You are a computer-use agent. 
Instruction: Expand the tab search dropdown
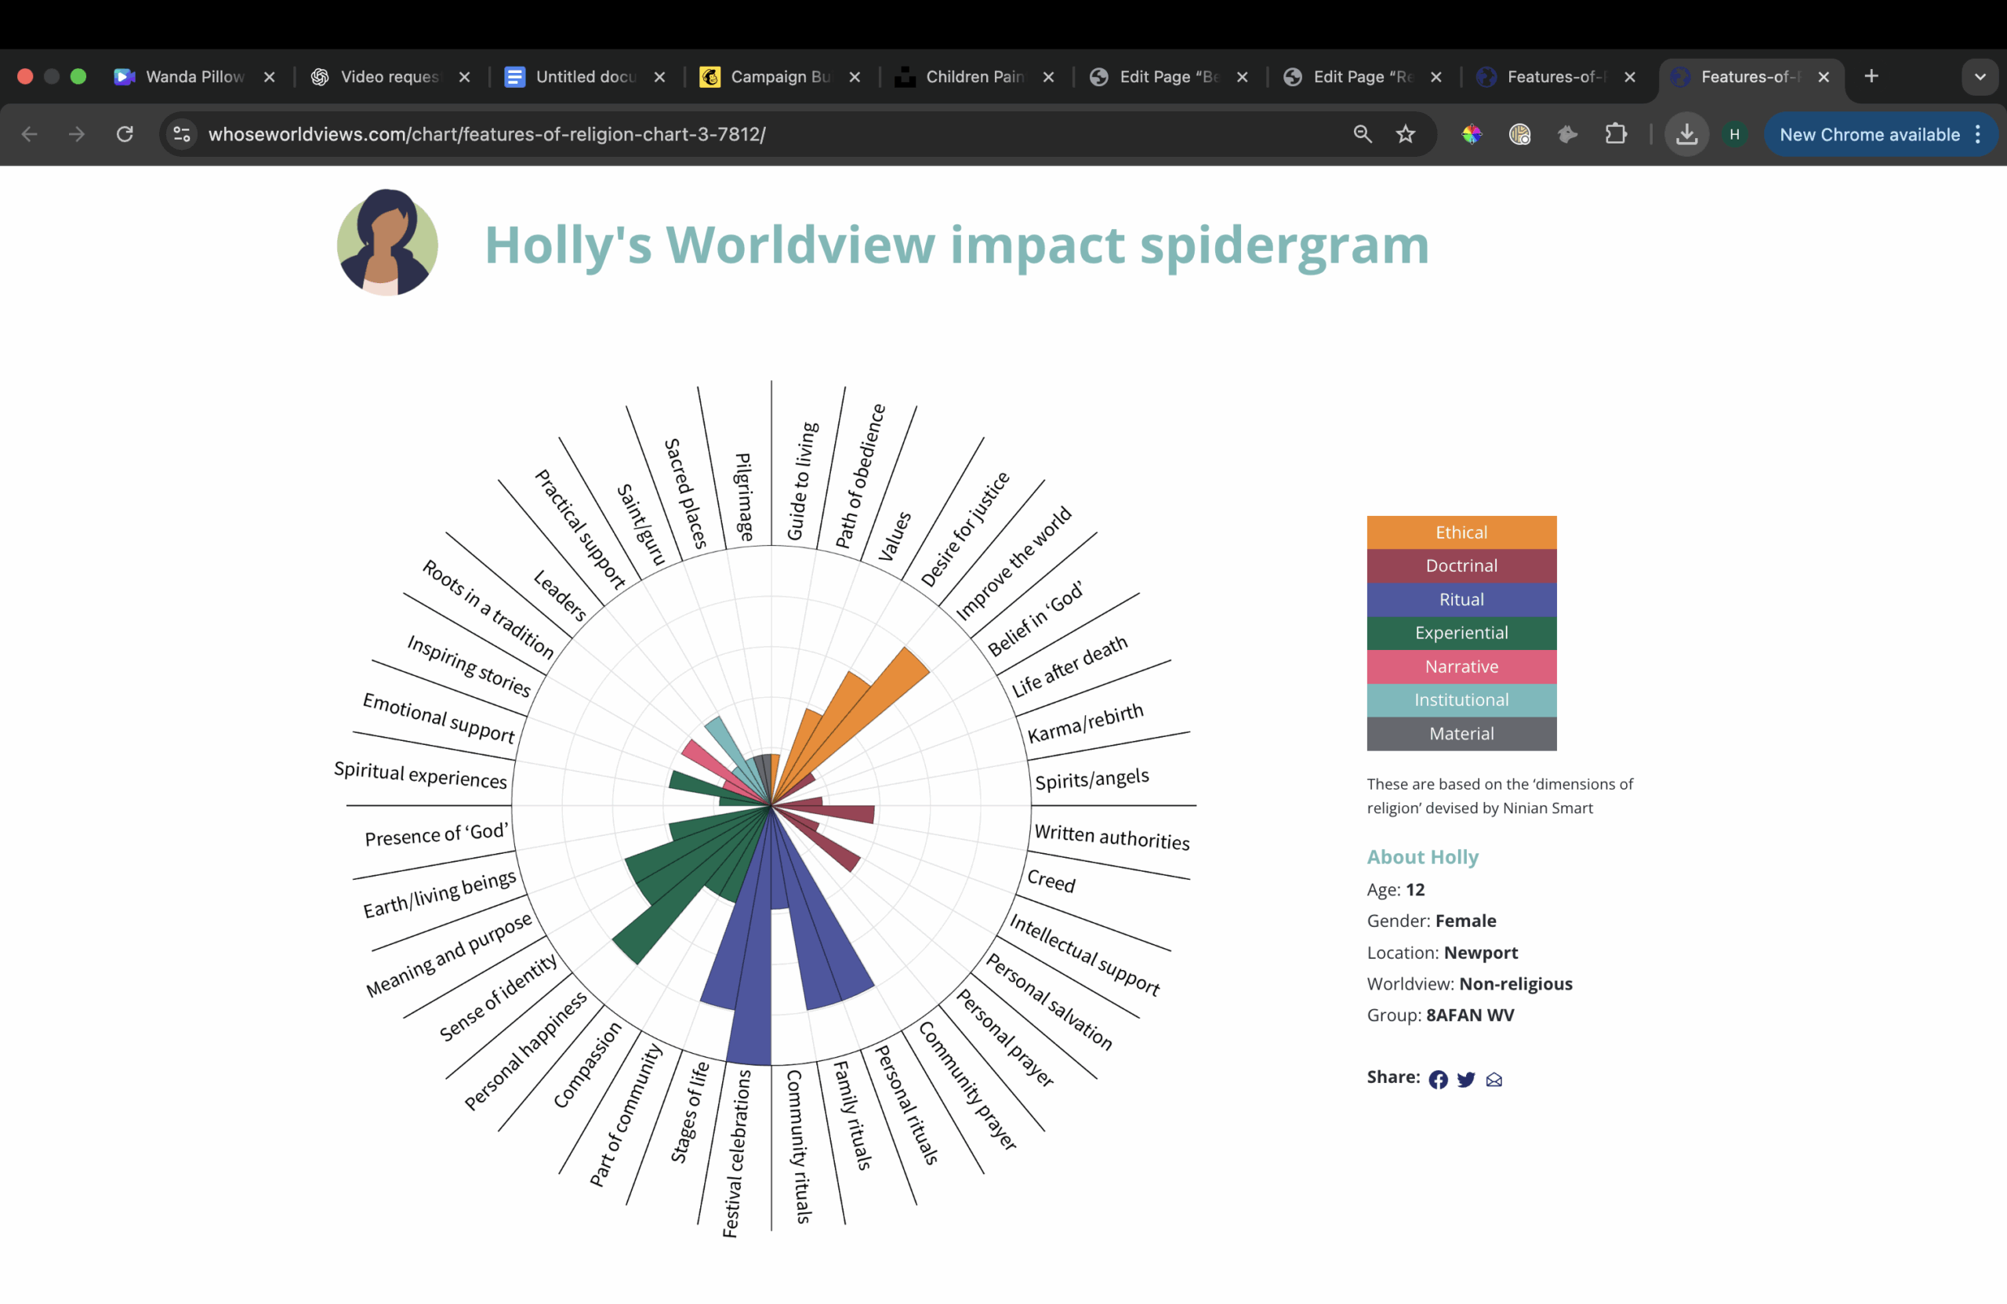(x=1980, y=77)
